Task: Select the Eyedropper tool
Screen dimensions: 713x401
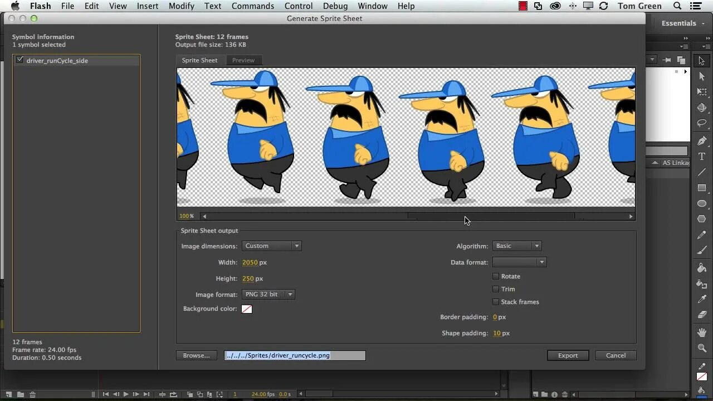Action: pyautogui.click(x=702, y=299)
